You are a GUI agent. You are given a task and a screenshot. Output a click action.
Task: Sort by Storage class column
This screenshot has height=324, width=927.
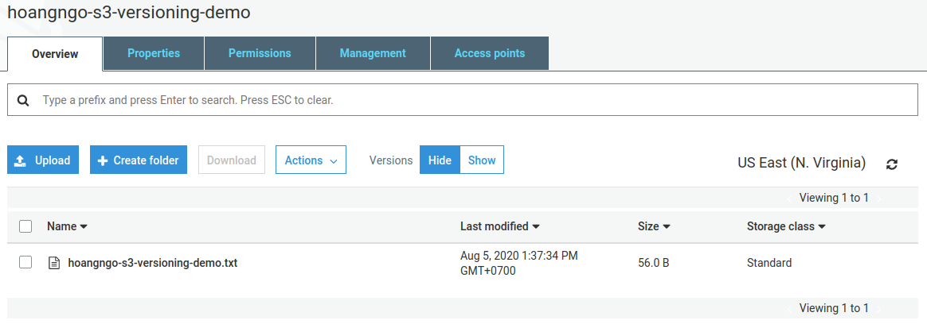785,226
